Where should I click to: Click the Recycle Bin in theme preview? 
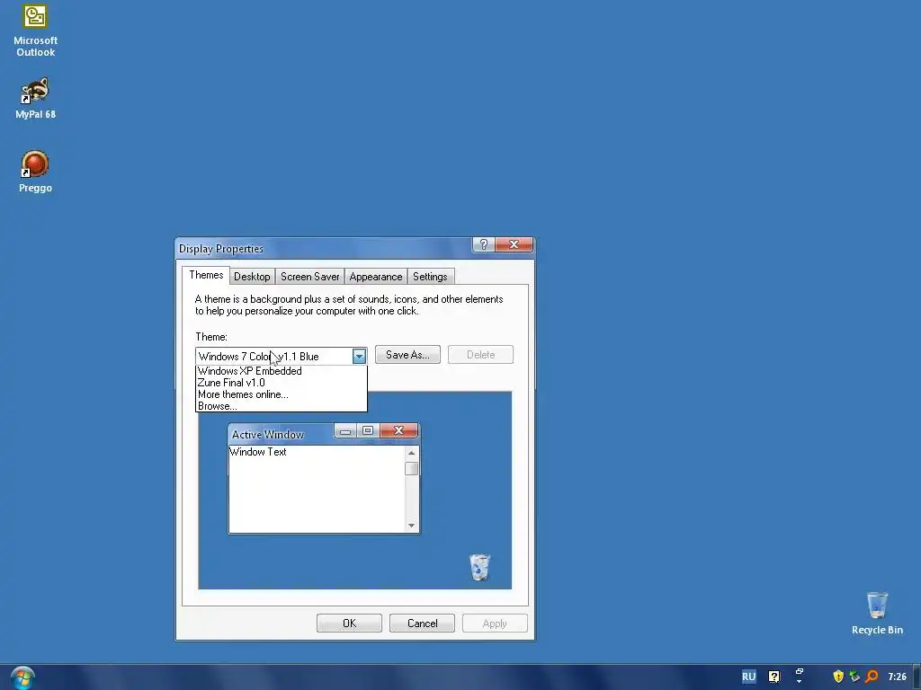(x=479, y=567)
